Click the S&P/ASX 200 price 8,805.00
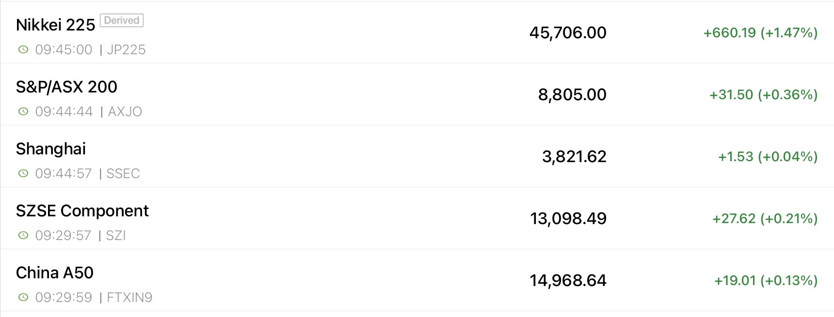The width and height of the screenshot is (834, 317). coord(572,95)
